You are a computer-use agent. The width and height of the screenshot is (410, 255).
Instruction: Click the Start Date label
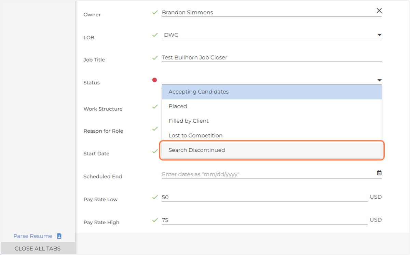pos(96,154)
